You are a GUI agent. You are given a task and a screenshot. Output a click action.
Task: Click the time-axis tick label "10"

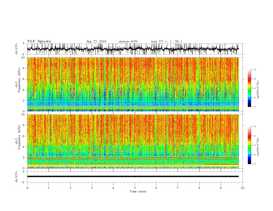coord(242,188)
